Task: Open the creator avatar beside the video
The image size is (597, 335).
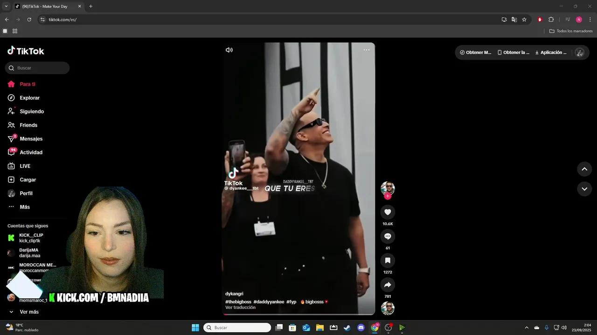Action: tap(388, 188)
